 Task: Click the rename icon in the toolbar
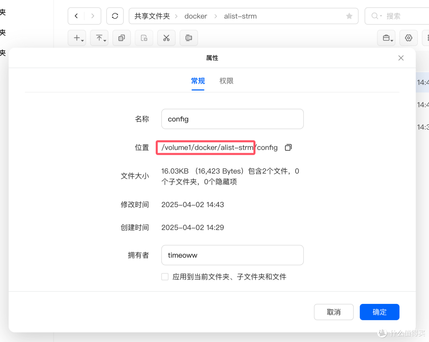[189, 38]
